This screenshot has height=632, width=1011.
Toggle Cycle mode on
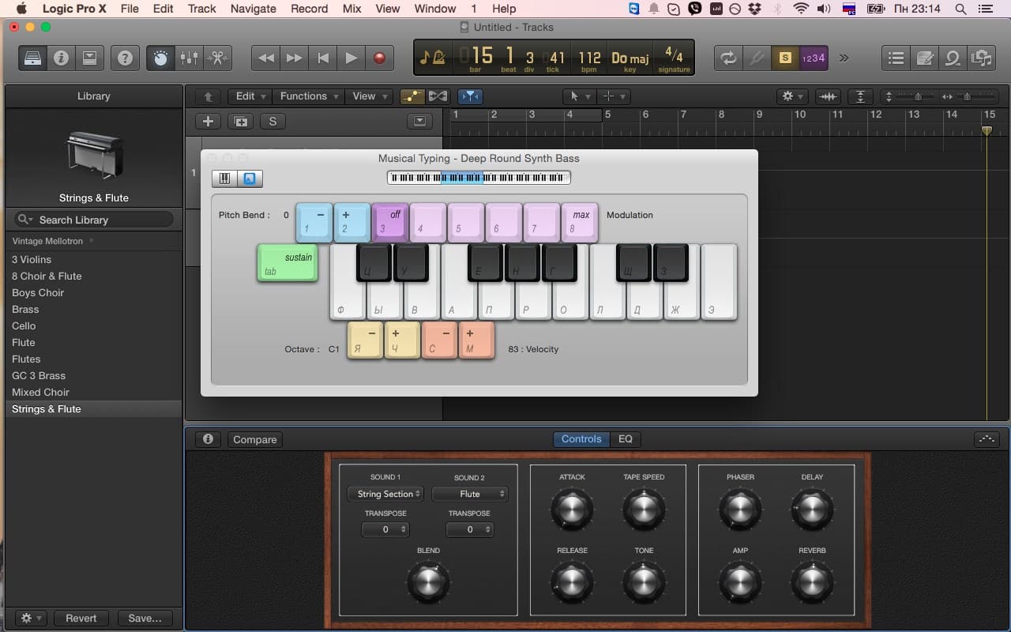[727, 58]
